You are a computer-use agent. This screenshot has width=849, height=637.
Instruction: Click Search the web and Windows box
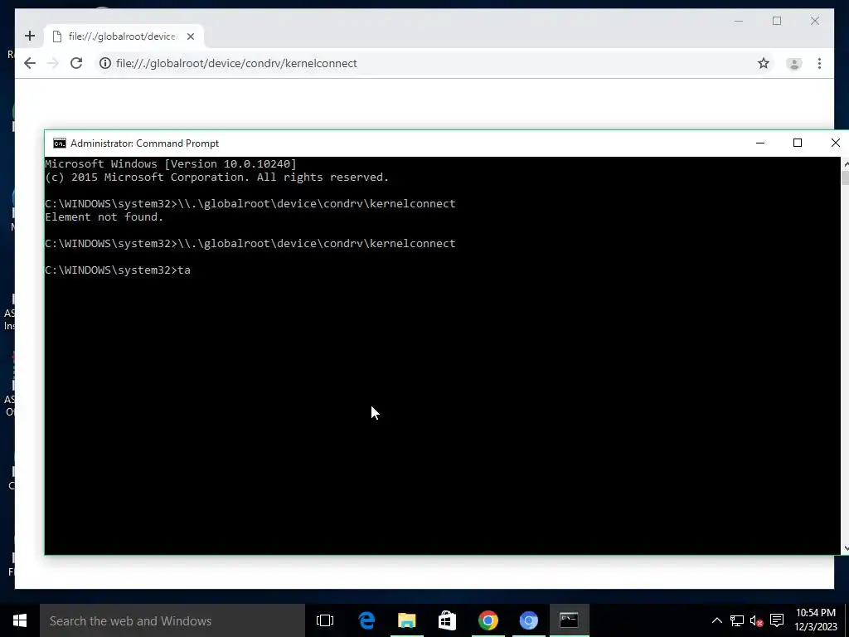point(172,620)
